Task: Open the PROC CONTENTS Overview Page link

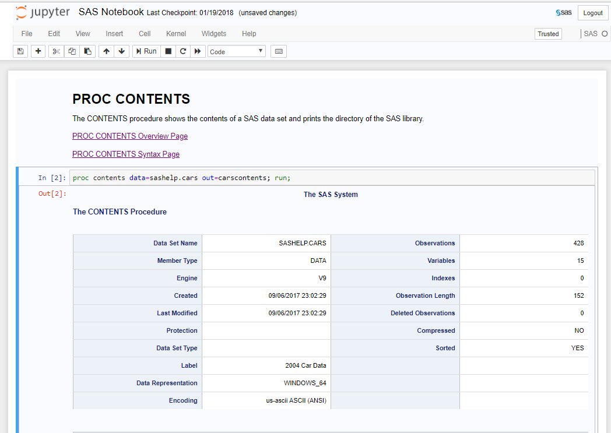Action: 129,136
